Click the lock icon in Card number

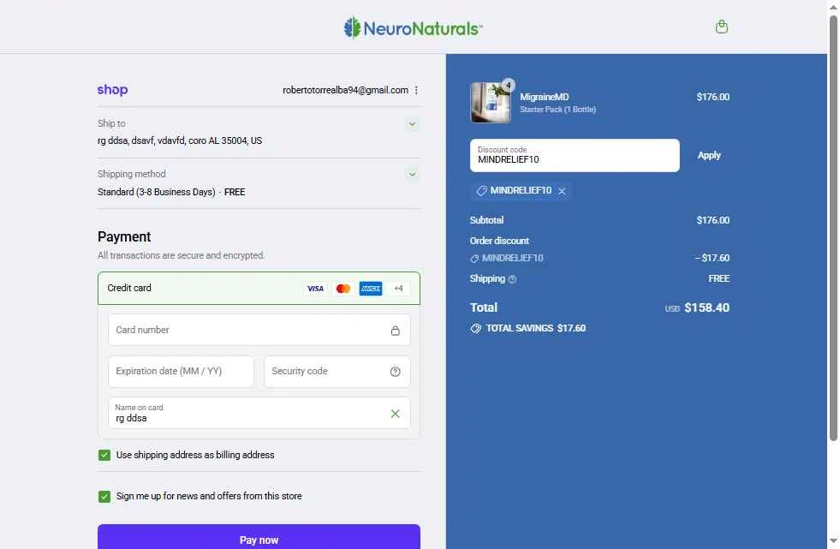pyautogui.click(x=396, y=331)
